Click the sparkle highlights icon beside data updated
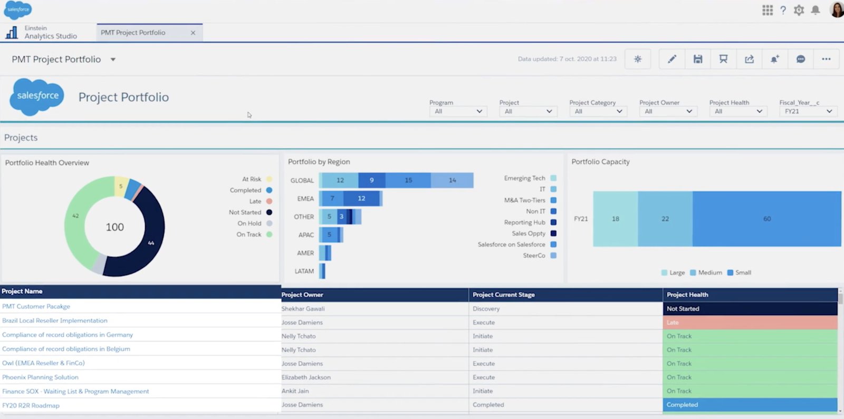The height and width of the screenshot is (419, 844). pyautogui.click(x=638, y=59)
